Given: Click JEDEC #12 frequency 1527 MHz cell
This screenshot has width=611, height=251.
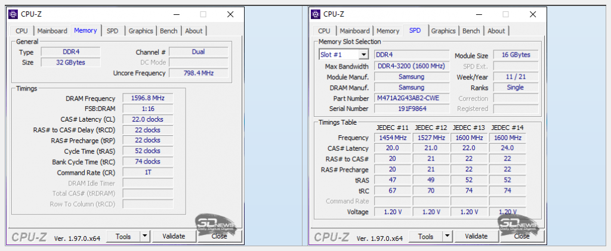Looking at the screenshot, I should pos(431,138).
